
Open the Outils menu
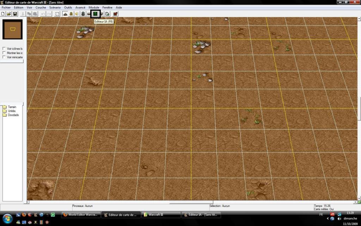click(68, 7)
